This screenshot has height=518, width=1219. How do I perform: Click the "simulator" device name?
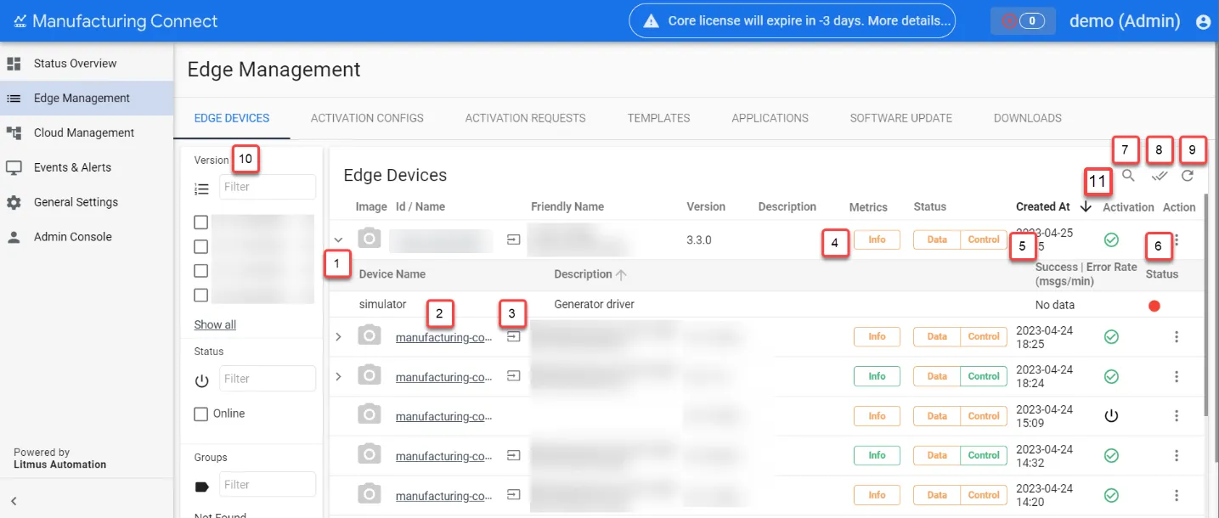383,304
